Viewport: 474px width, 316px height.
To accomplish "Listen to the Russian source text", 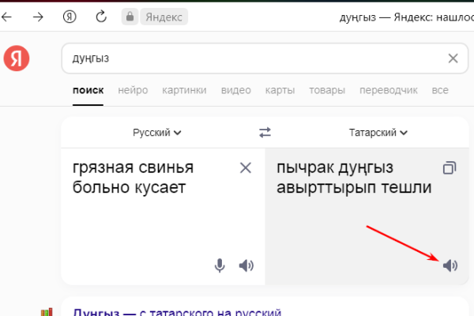I will pos(246,265).
